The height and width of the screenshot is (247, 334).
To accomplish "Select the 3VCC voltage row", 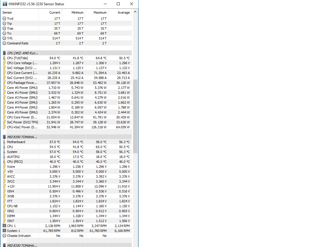I will (x=66, y=181).
